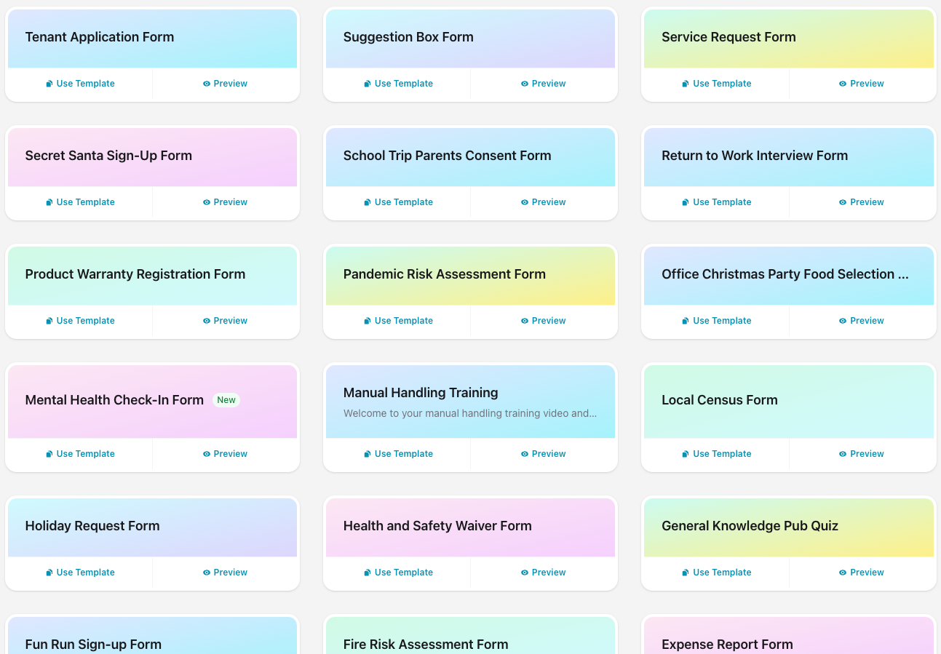Use the Holiday Request Form template
The image size is (941, 654).
[x=79, y=572]
